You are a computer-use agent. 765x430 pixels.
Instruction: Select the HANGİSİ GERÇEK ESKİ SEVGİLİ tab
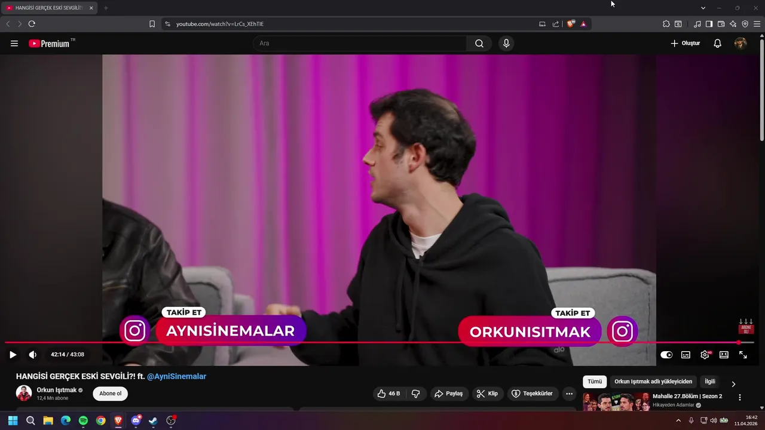click(x=50, y=8)
